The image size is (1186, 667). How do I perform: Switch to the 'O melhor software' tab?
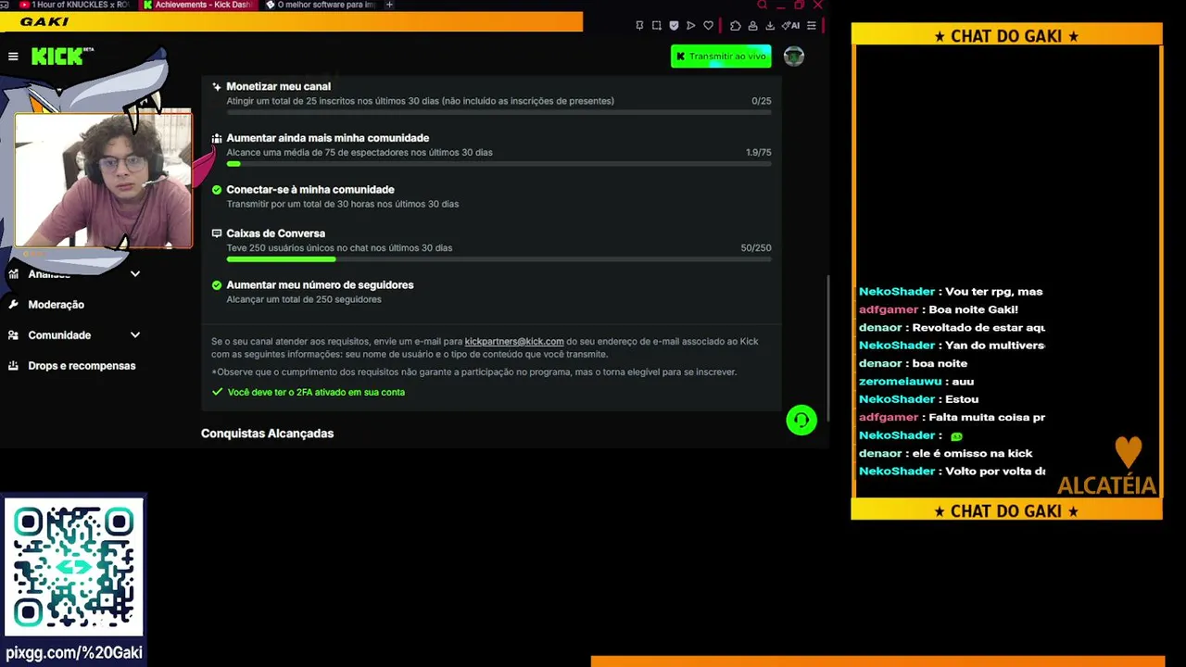(321, 5)
